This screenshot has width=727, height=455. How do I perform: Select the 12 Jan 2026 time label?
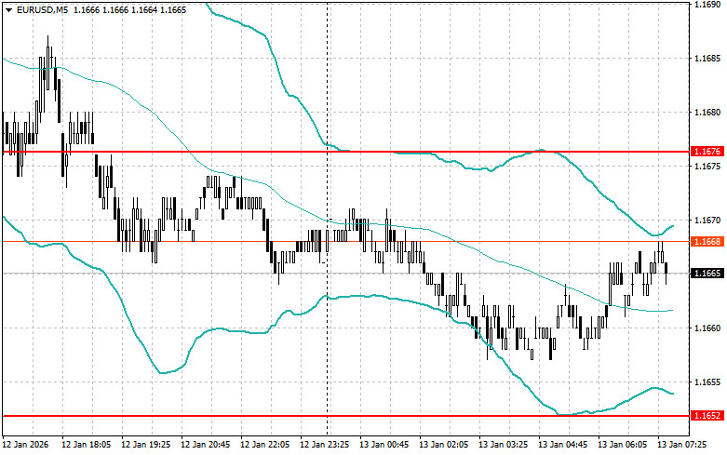pyautogui.click(x=25, y=445)
